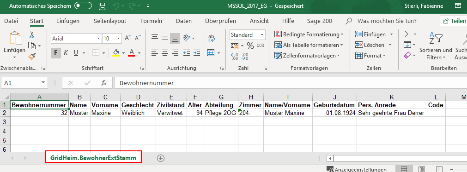
Task: Click the AutoSum sigma icon
Action: [407, 34]
